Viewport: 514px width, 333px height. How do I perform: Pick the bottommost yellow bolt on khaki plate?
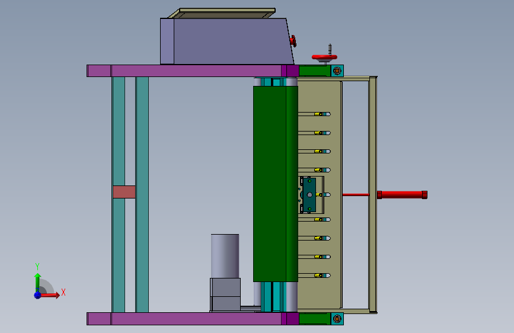coord(318,276)
